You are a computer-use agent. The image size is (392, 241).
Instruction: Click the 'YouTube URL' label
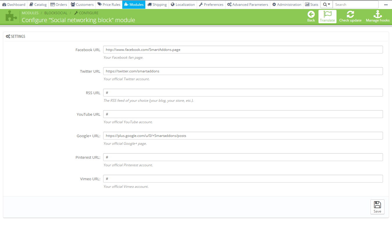(88, 114)
